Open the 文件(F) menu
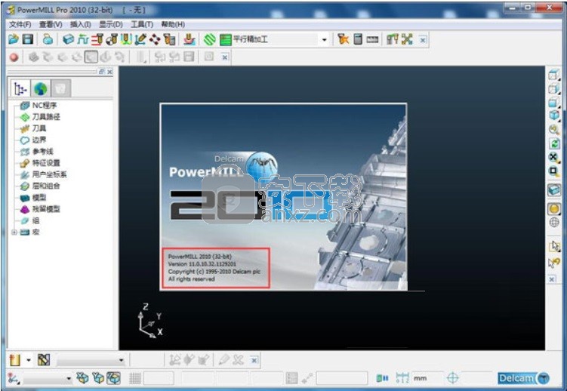 (20, 25)
